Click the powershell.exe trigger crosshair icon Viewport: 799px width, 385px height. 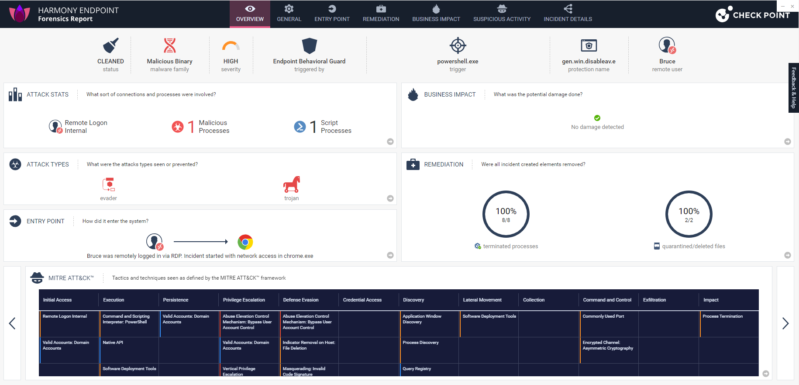pyautogui.click(x=458, y=45)
